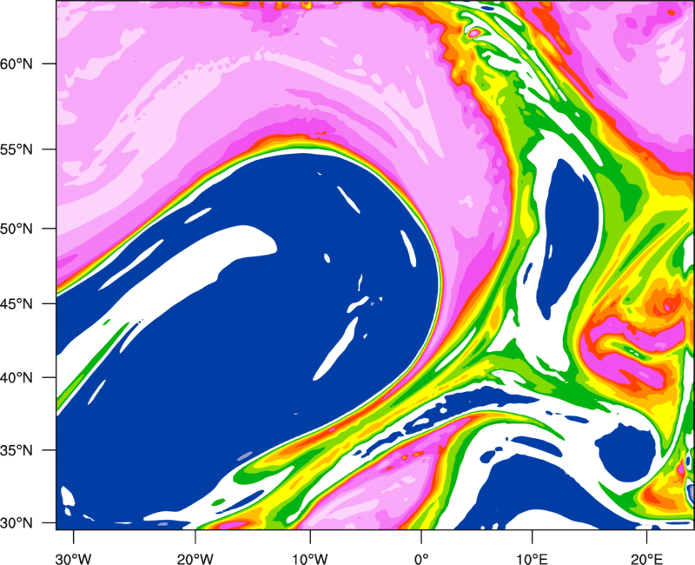Click the 60°N latitude label
695x565 pixels.
[x=17, y=63]
